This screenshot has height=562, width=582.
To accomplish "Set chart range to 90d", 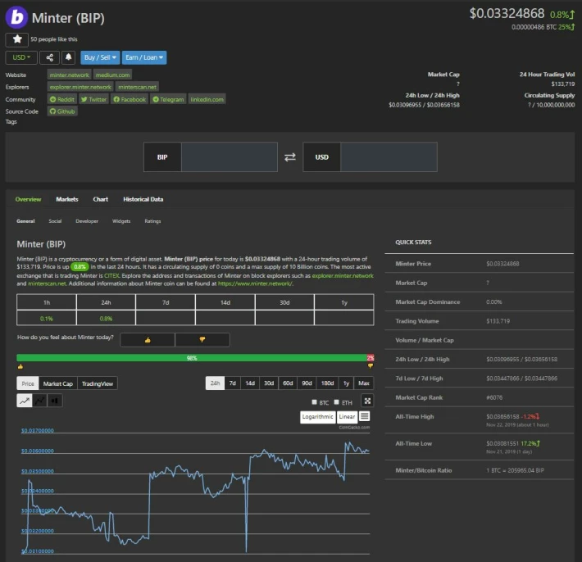I will click(x=307, y=383).
